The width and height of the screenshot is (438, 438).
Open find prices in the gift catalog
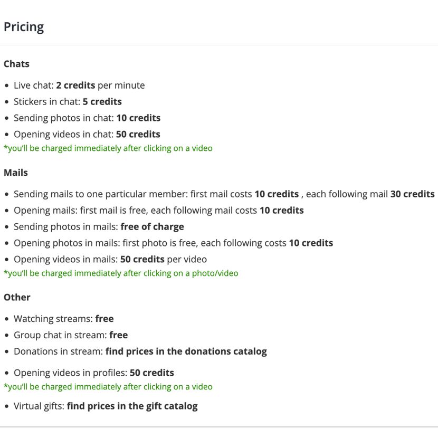(x=132, y=406)
